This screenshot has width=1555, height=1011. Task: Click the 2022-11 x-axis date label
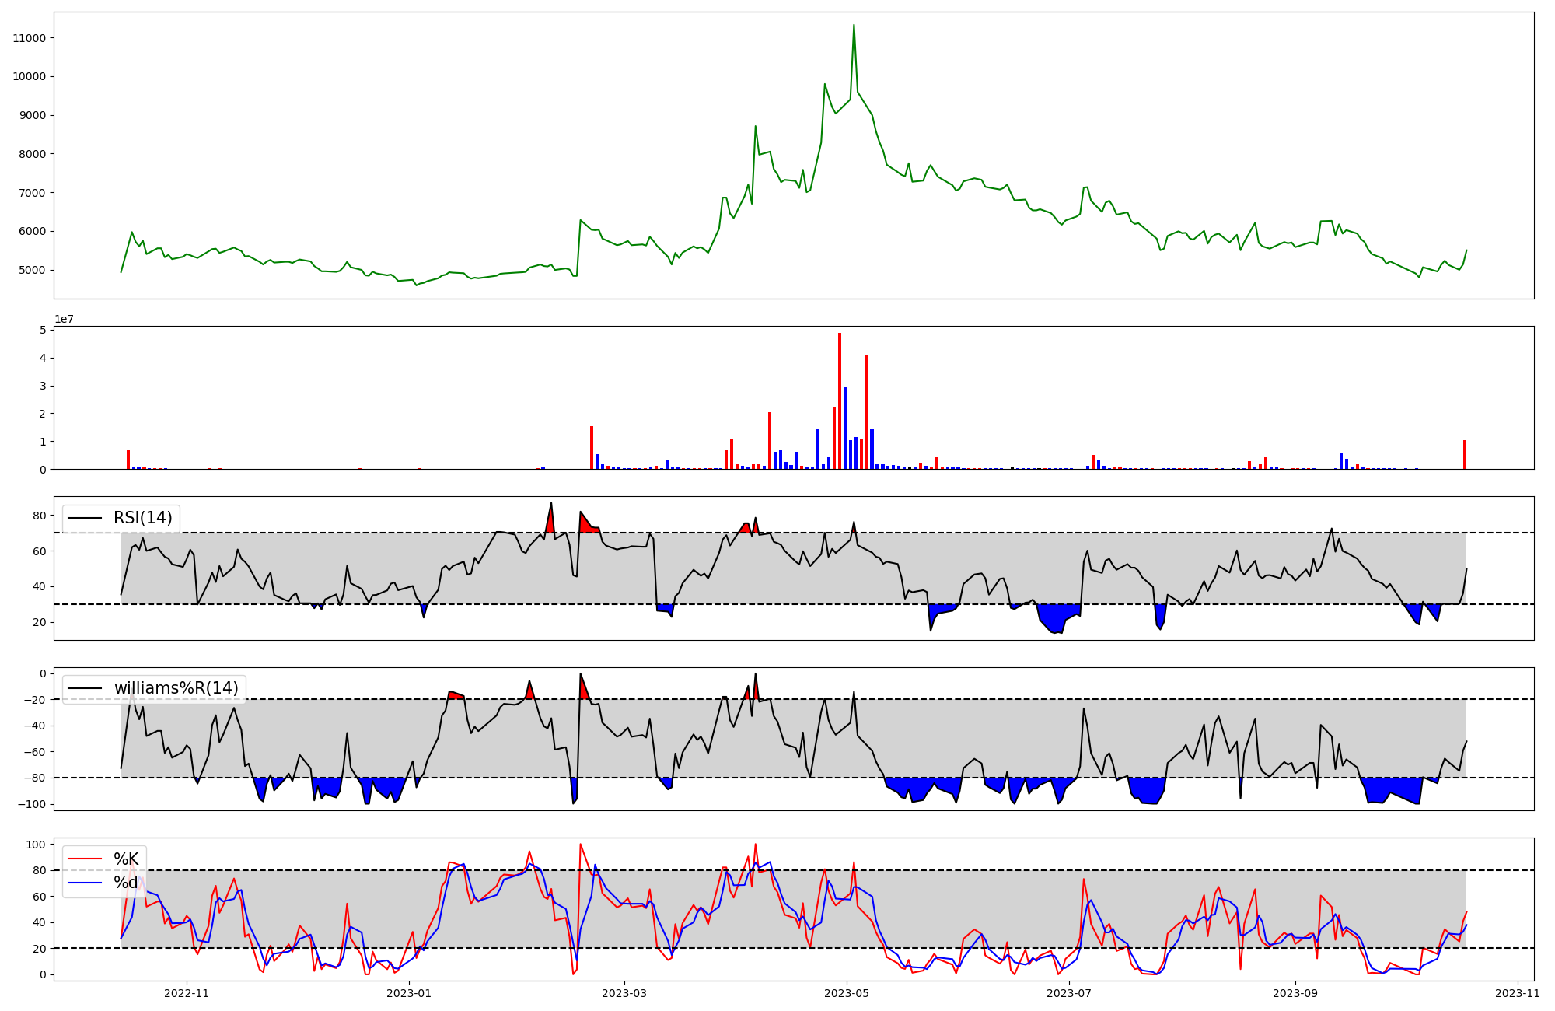pyautogui.click(x=187, y=993)
